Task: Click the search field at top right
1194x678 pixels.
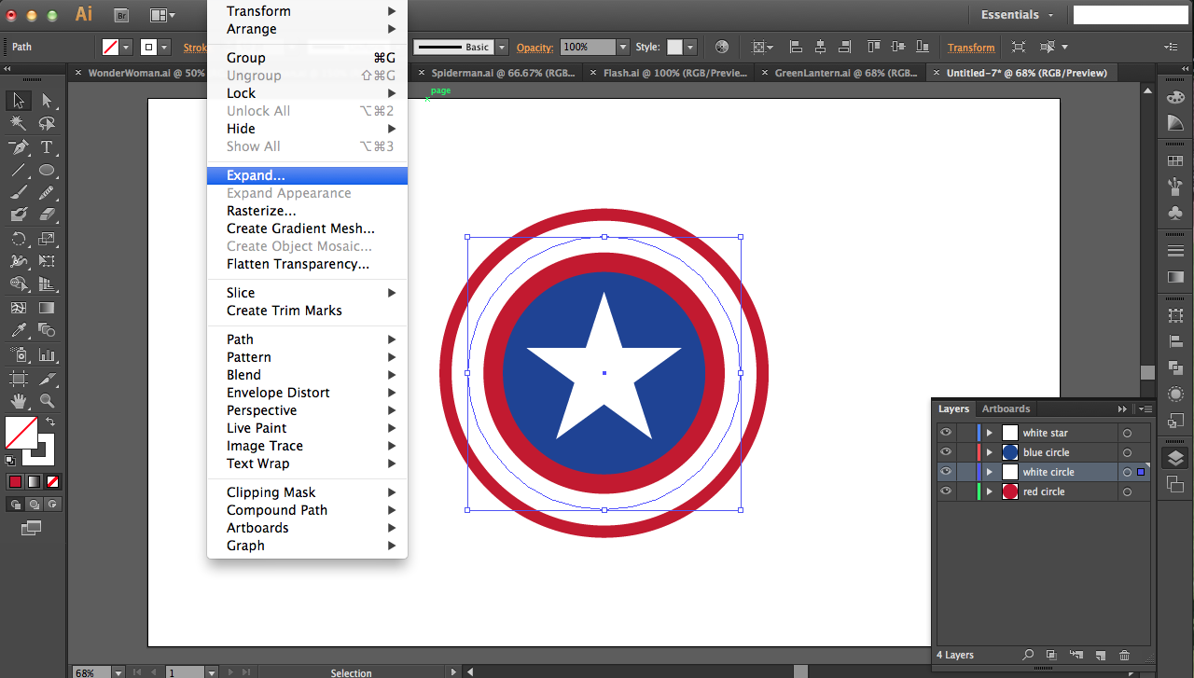Action: point(1131,15)
